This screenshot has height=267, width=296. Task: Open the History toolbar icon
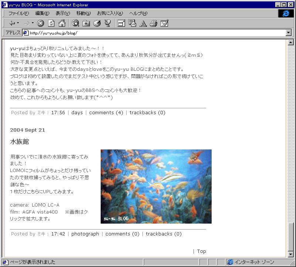(x=97, y=23)
